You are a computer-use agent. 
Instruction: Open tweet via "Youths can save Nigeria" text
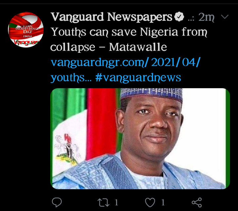(x=129, y=32)
